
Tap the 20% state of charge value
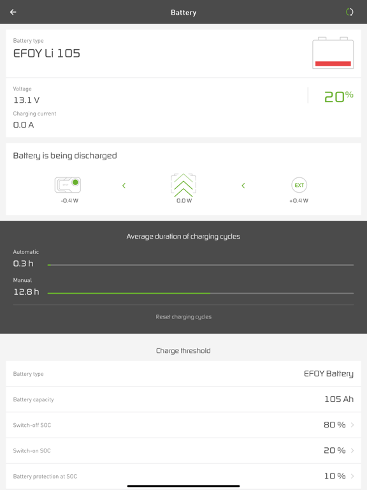point(339,96)
